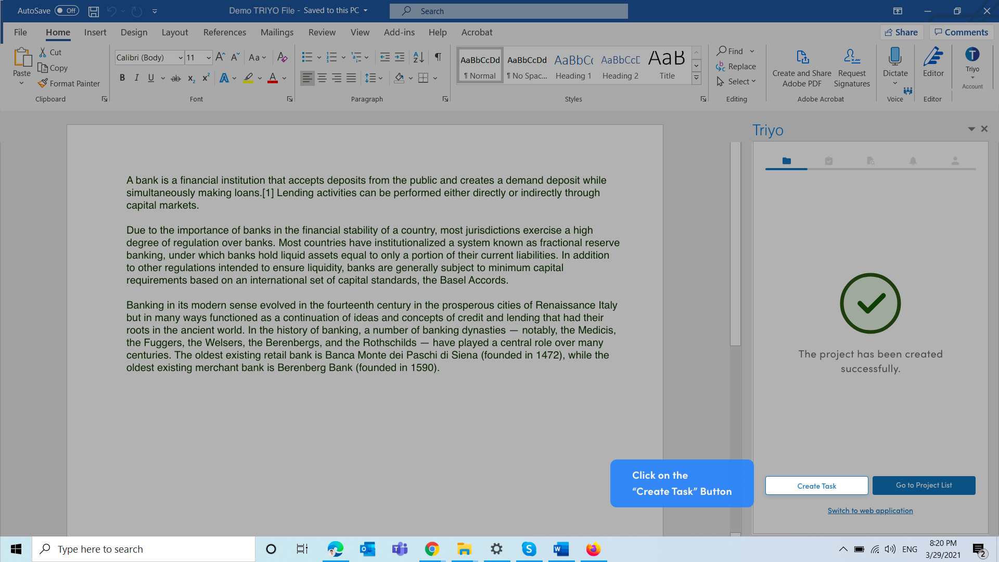999x562 pixels.
Task: Expand the Styles gallery more button
Action: point(696,78)
